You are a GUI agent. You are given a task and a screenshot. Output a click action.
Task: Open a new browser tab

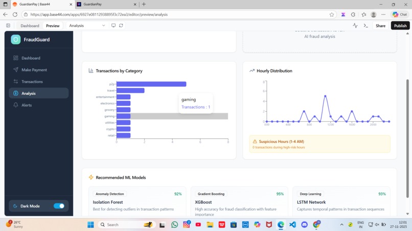pyautogui.click(x=144, y=4)
